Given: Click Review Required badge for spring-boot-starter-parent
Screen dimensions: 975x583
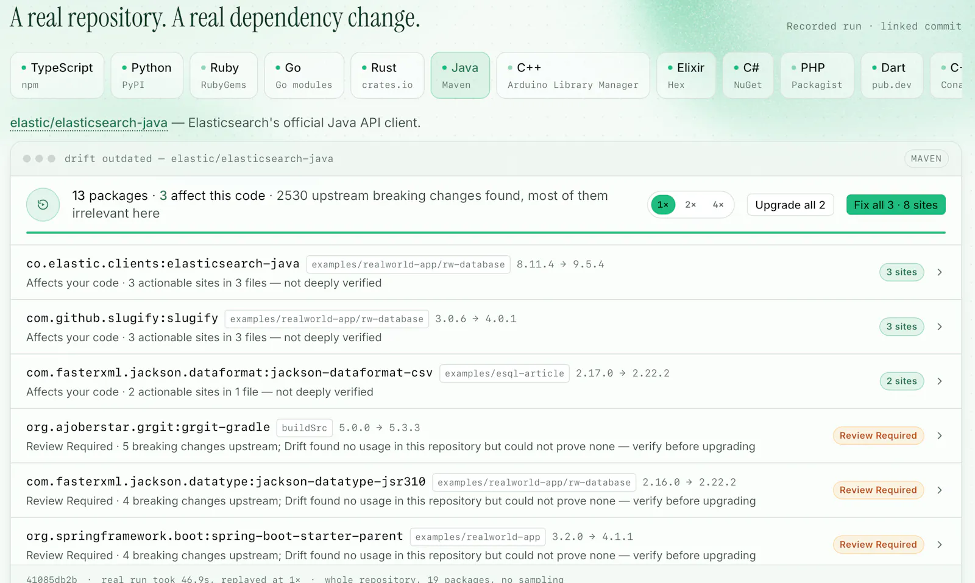Looking at the screenshot, I should [x=878, y=545].
